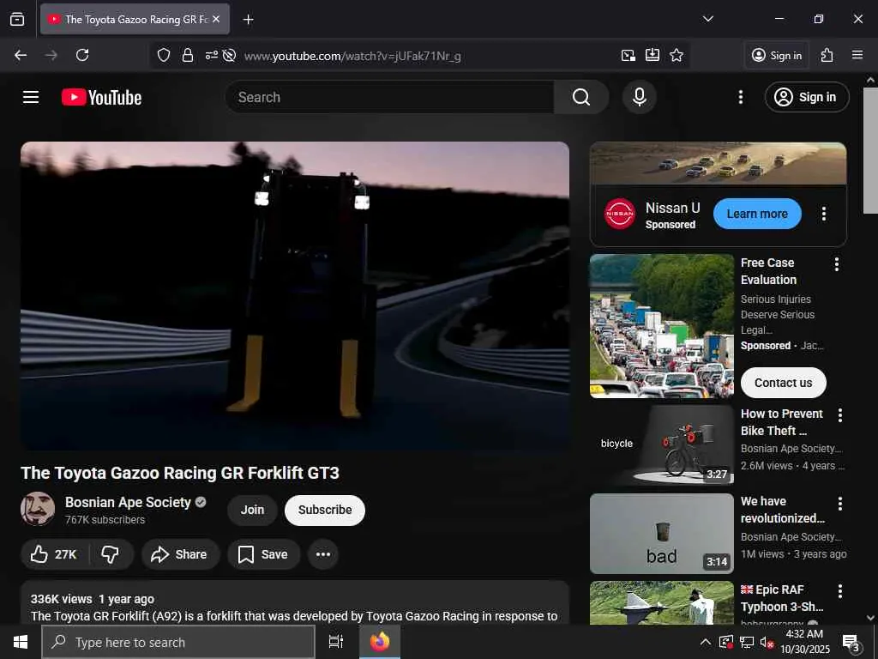Open Firefox View in the tab bar

[17, 19]
